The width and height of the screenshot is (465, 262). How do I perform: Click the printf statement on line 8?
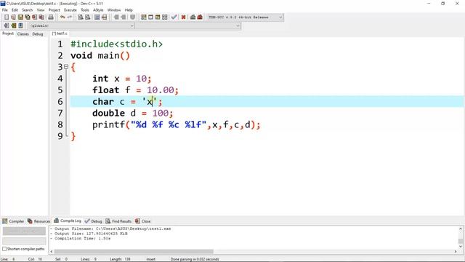(x=177, y=124)
